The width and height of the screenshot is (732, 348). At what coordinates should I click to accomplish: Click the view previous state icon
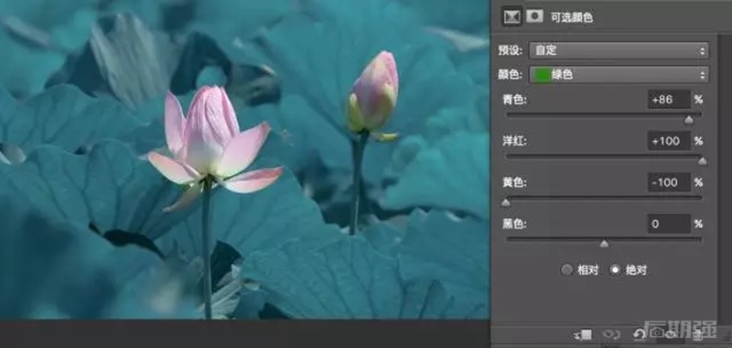pos(611,334)
